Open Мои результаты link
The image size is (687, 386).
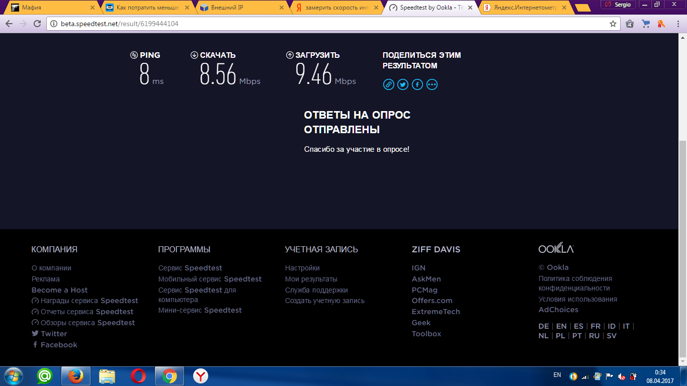point(311,279)
